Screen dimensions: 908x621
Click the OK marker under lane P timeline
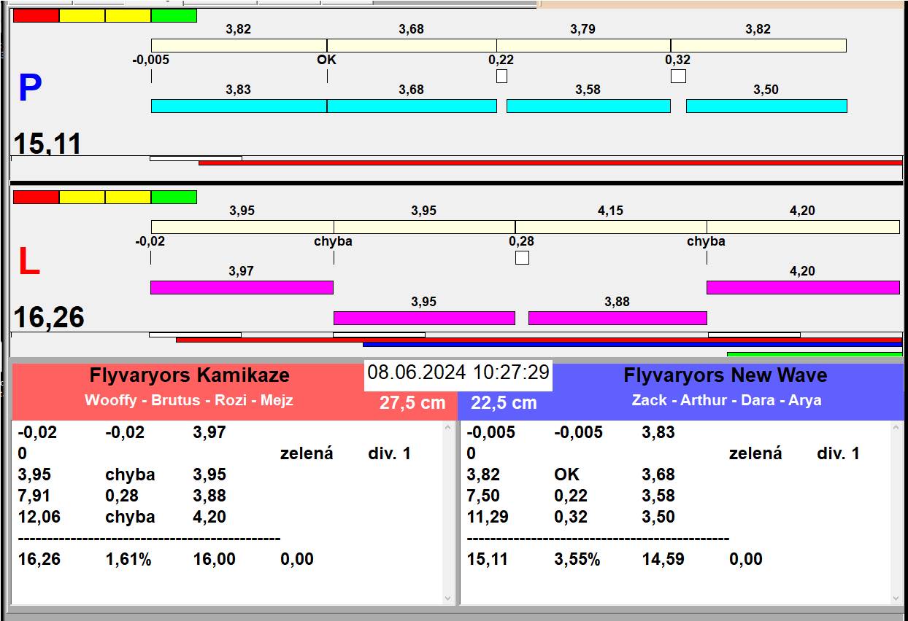click(327, 60)
